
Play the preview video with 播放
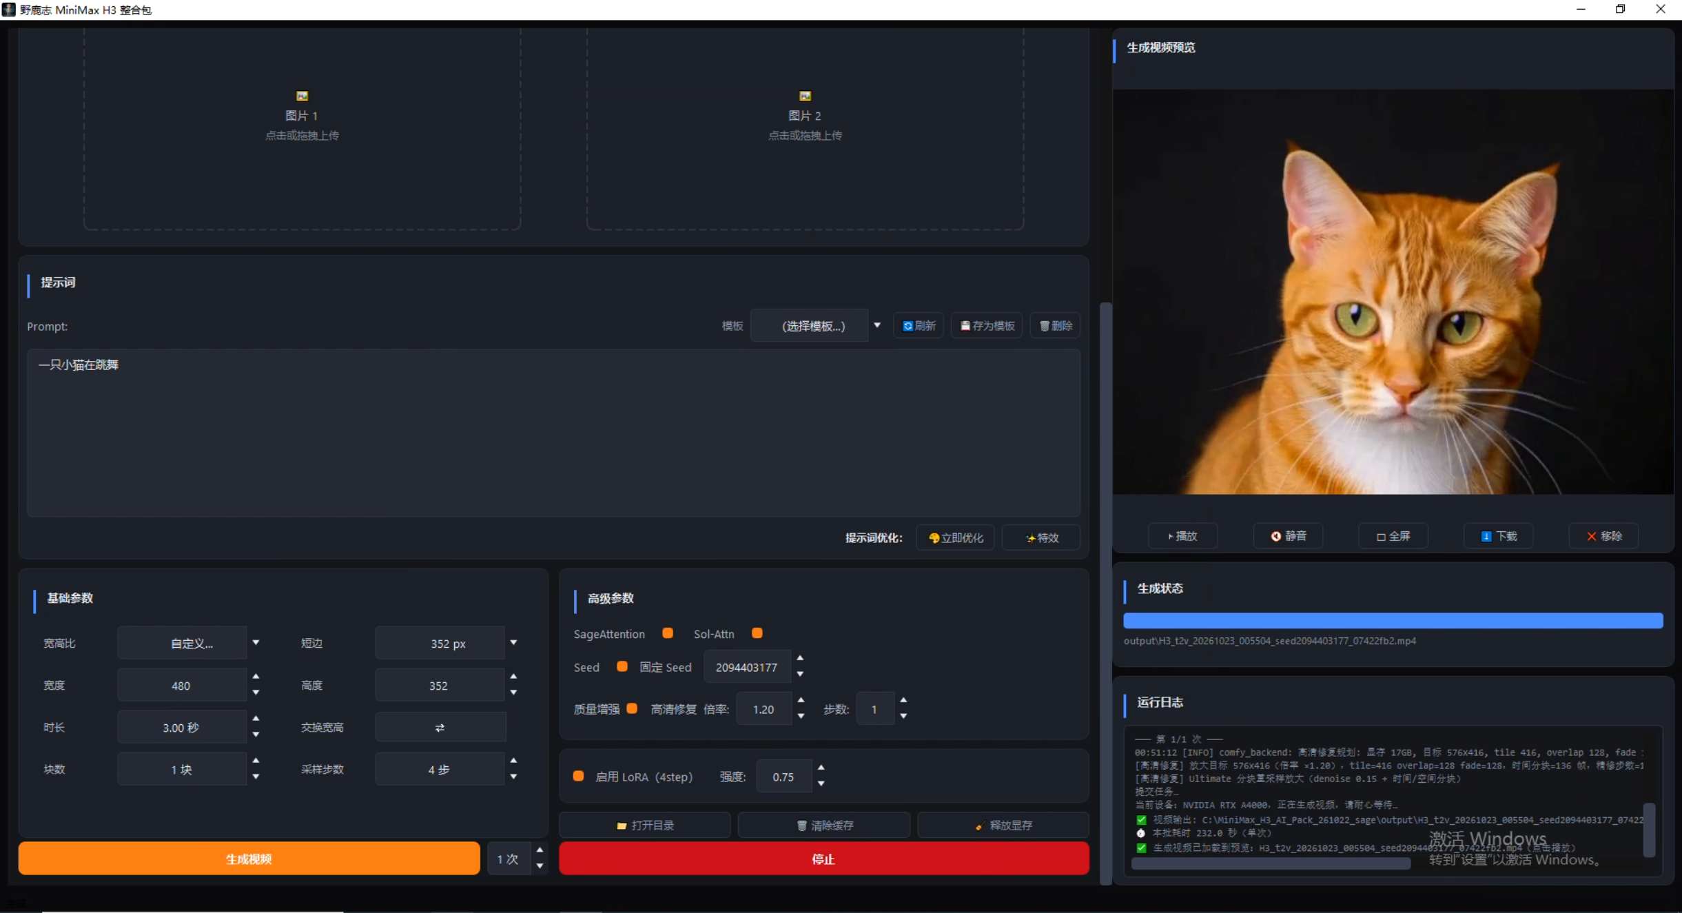[1182, 536]
